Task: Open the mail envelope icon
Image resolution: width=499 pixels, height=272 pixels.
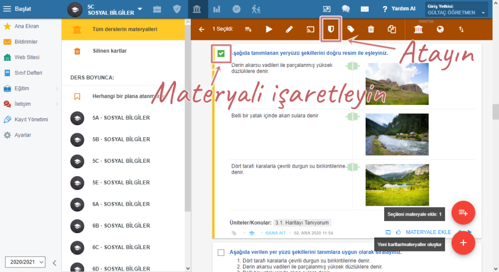Action: (x=365, y=9)
